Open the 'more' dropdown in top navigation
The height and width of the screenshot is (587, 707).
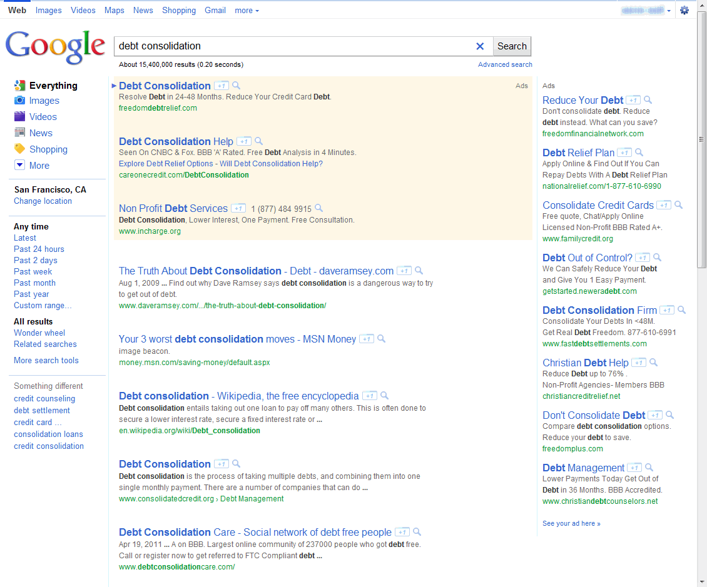247,11
